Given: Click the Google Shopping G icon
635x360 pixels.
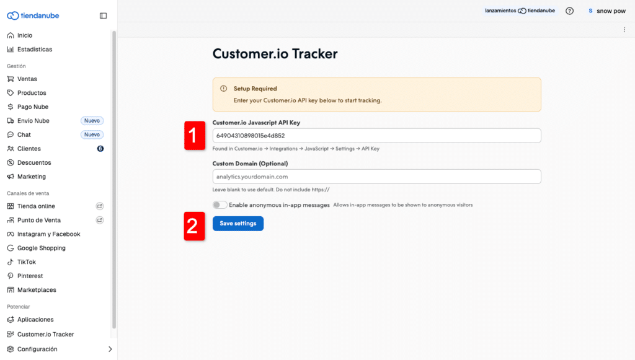Looking at the screenshot, I should coord(11,248).
